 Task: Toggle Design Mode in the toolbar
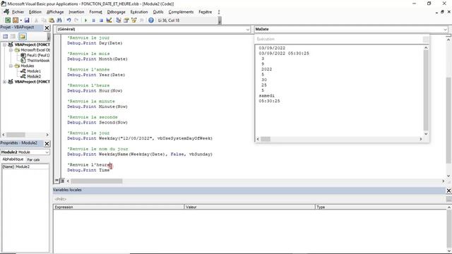pyautogui.click(x=109, y=20)
